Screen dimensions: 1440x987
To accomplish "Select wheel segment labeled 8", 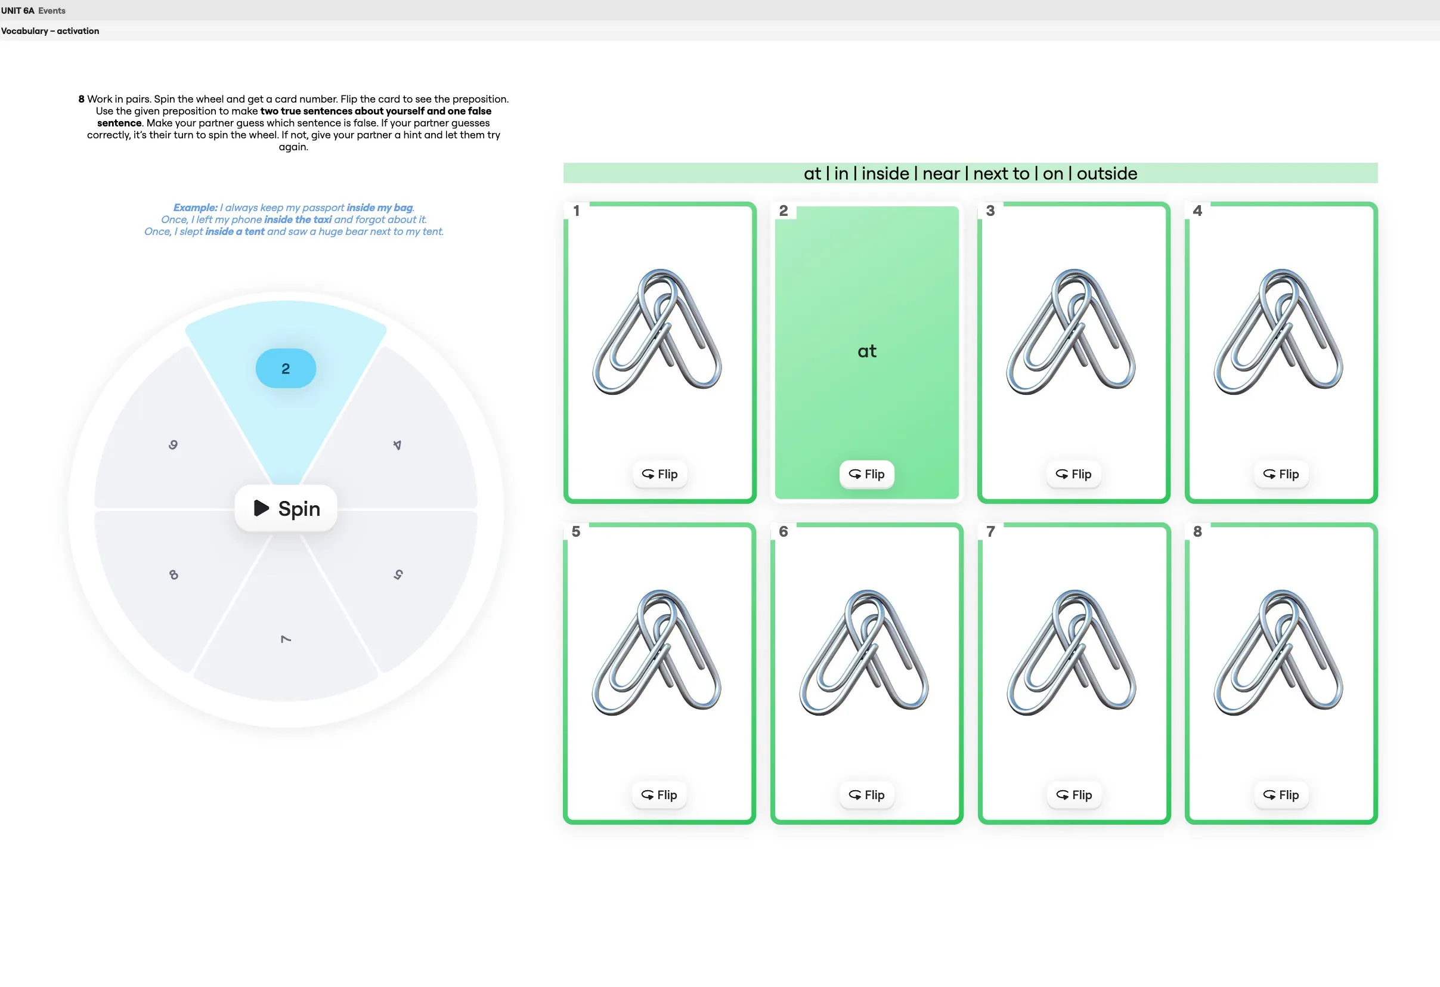I will coord(174,574).
